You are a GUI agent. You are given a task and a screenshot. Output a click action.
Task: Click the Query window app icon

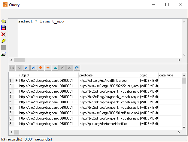5,5
